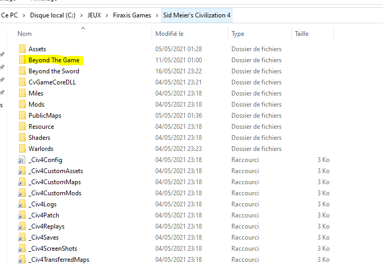Select the _Civ4TransferredMaps shortcut icon

pos(22,260)
